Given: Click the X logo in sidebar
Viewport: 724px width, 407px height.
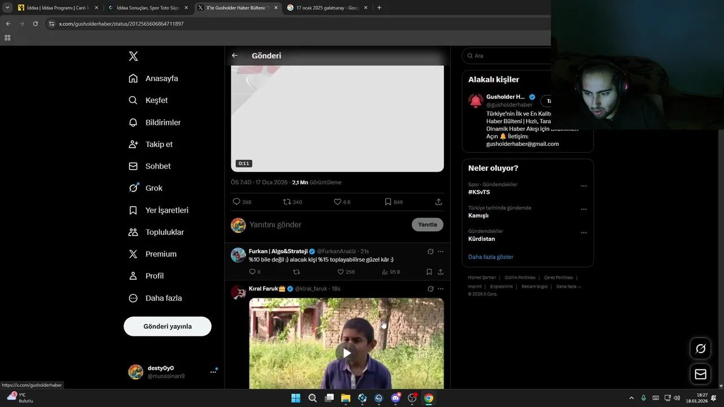Looking at the screenshot, I should click(x=133, y=56).
